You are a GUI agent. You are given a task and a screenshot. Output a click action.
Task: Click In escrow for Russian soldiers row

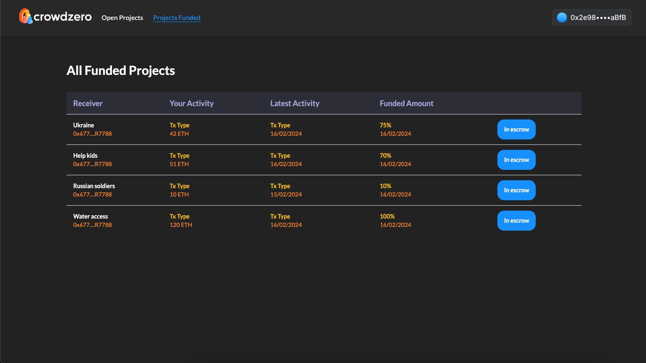517,190
